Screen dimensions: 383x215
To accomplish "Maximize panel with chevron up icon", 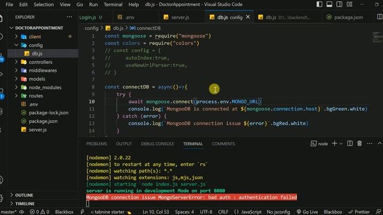I will tap(379, 143).
